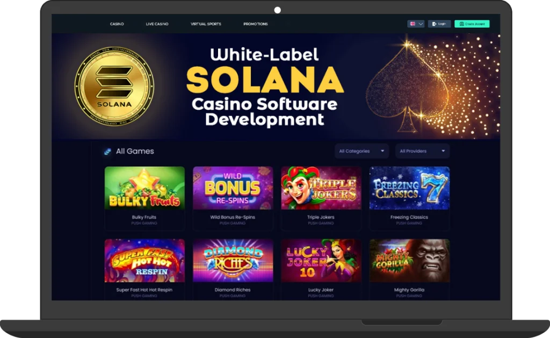Screen dimensions: 550x338
Task: Open the Mighty Gorilla game thumbnail
Action: (409, 261)
